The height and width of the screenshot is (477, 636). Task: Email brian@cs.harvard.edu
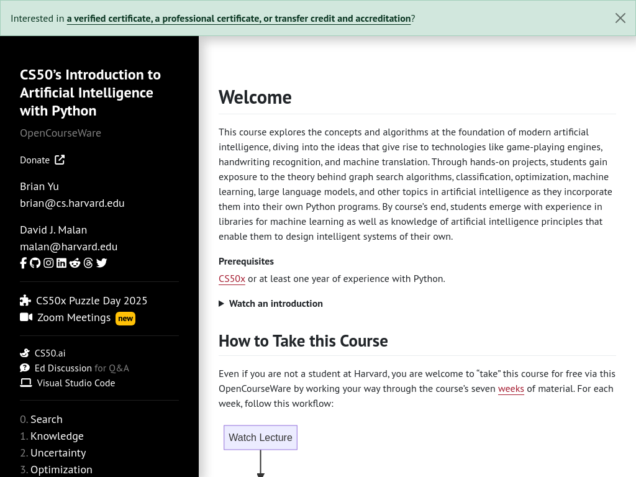point(72,203)
